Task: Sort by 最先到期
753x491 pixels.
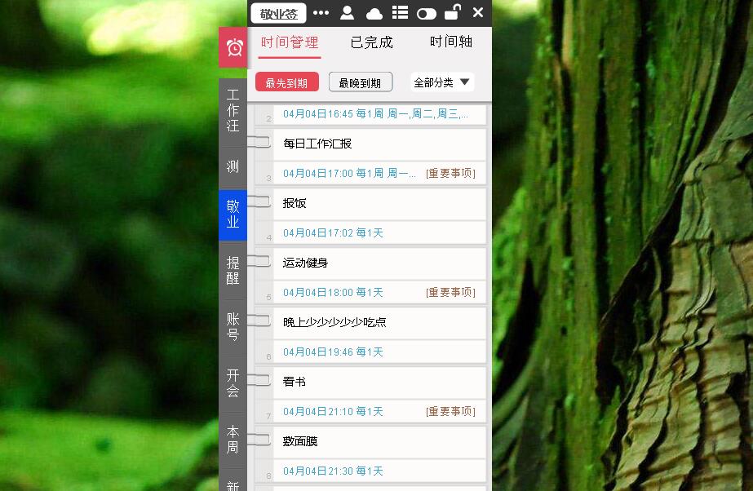Action: 286,82
